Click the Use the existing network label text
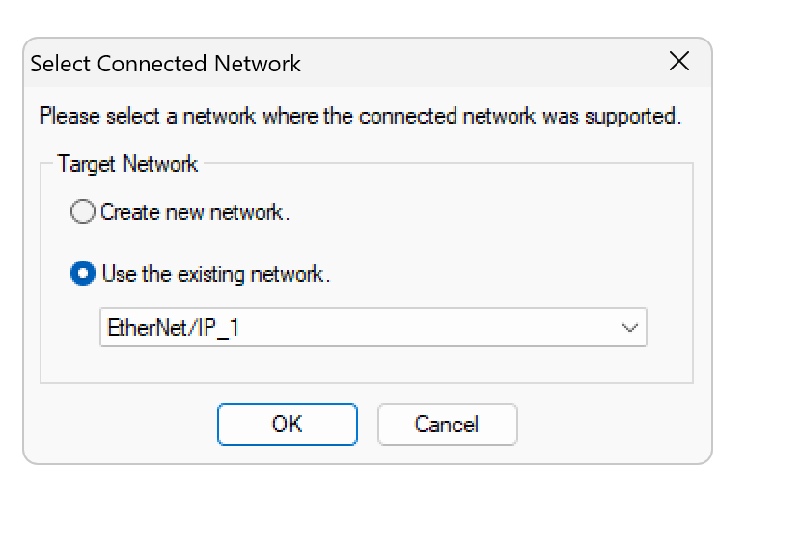The height and width of the screenshot is (551, 801). coord(215,274)
